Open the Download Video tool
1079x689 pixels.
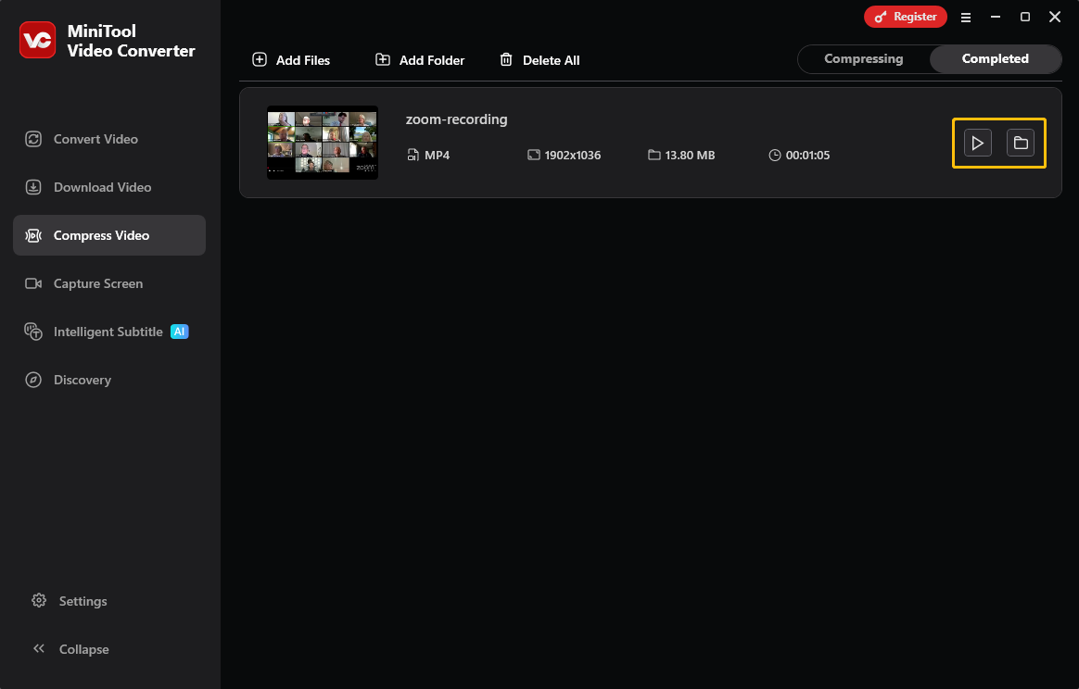pos(33,187)
